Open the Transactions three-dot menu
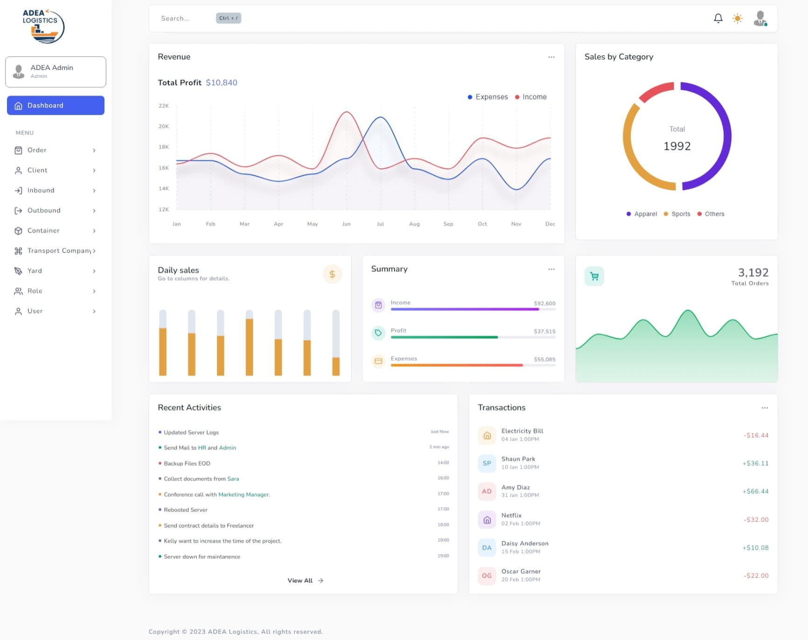 (765, 408)
